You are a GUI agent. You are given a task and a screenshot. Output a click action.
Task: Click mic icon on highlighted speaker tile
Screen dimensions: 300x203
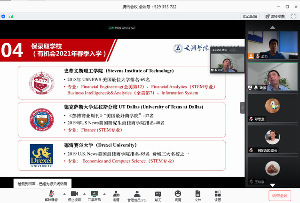256,88
